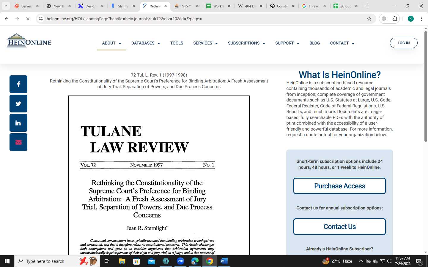Open the BLOG page
The image size is (428, 267).
click(314, 43)
